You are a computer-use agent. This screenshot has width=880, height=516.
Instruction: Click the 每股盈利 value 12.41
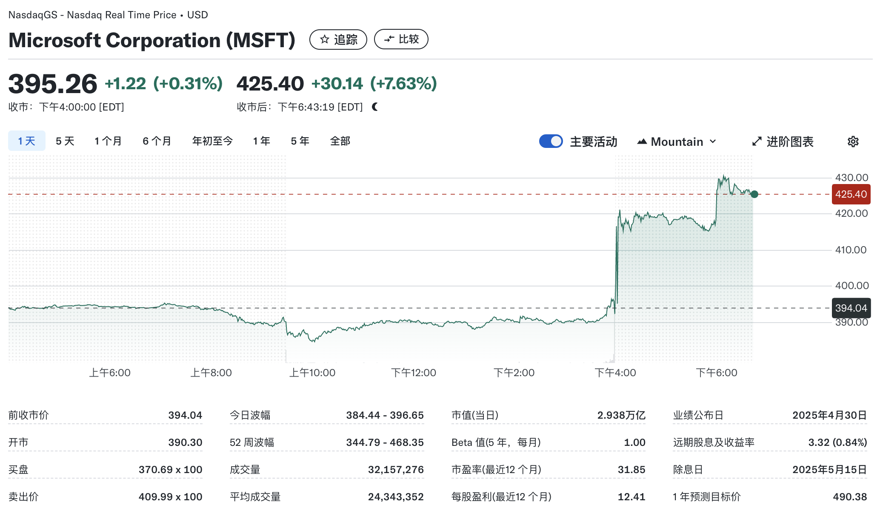coord(631,497)
